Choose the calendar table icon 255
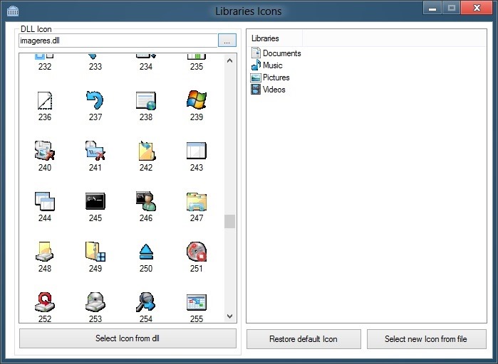Image resolution: width=498 pixels, height=364 pixels. 197,303
